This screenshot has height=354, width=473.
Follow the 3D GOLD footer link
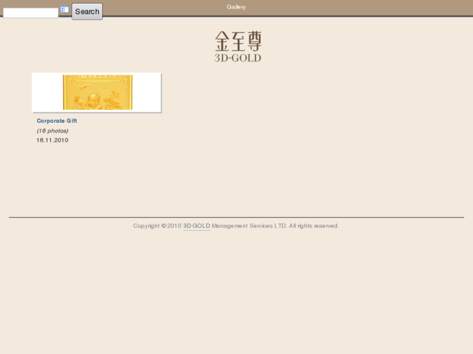pos(196,226)
